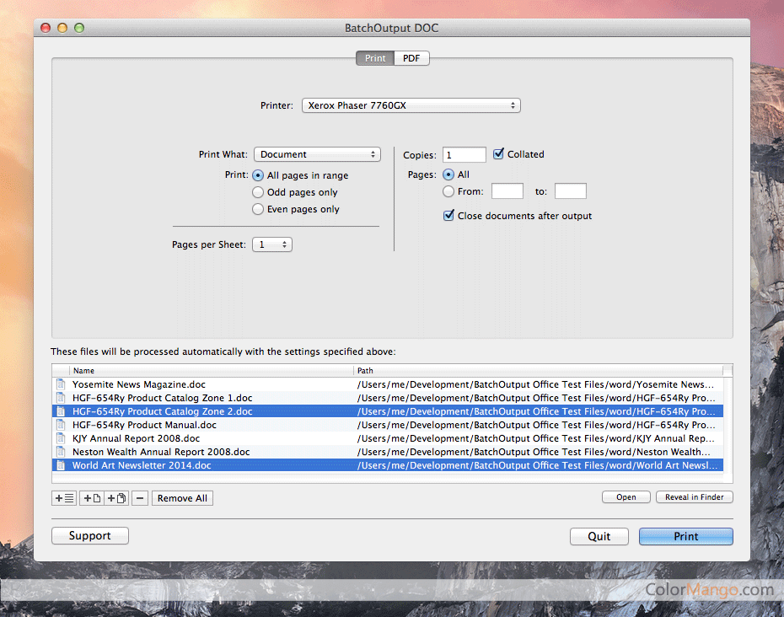This screenshot has height=617, width=784.
Task: Click the document icon beside World Art Newsletter 2014.doc
Action: (x=60, y=465)
